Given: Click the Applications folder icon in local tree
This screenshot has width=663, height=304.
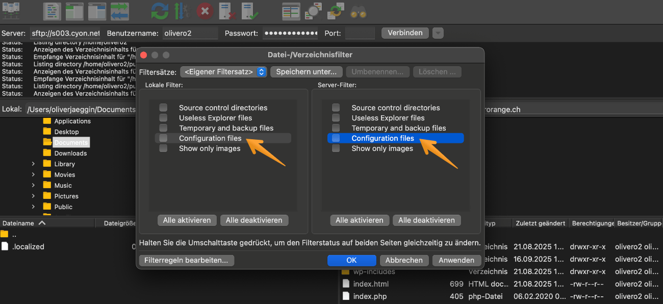Looking at the screenshot, I should [47, 121].
